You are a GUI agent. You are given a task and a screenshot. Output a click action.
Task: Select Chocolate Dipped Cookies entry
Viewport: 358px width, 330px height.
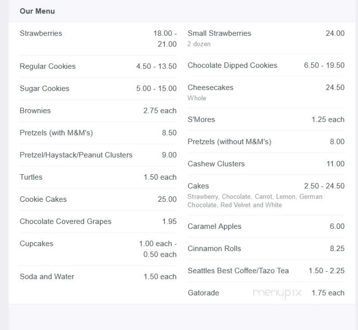pos(232,65)
